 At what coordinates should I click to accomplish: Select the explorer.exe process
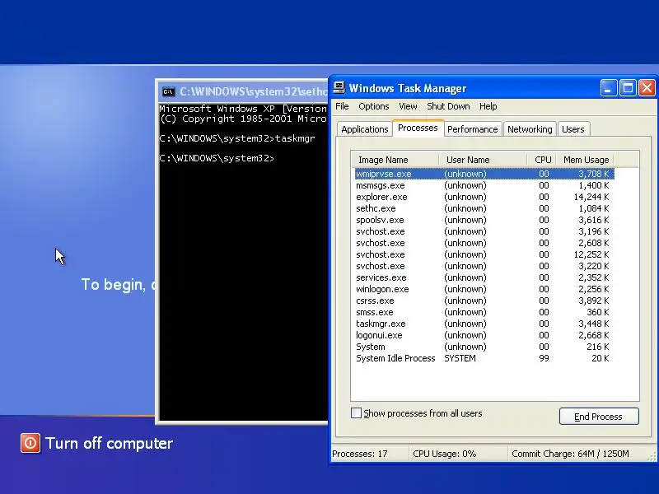pyautogui.click(x=484, y=197)
